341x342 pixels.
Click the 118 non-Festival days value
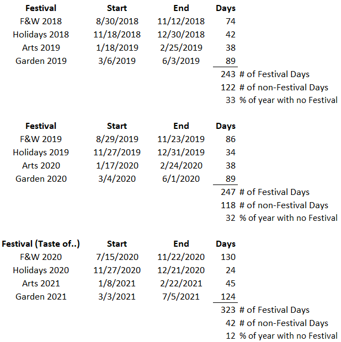coord(228,205)
